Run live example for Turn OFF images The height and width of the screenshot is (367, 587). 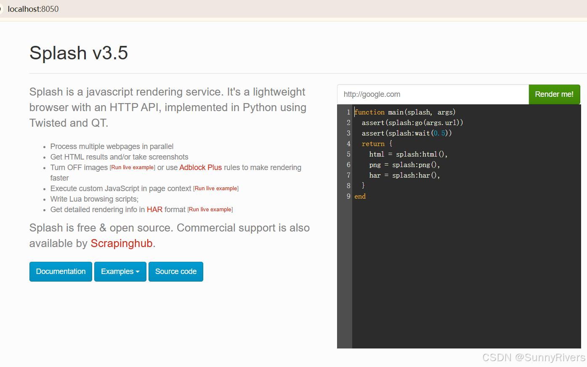(133, 168)
